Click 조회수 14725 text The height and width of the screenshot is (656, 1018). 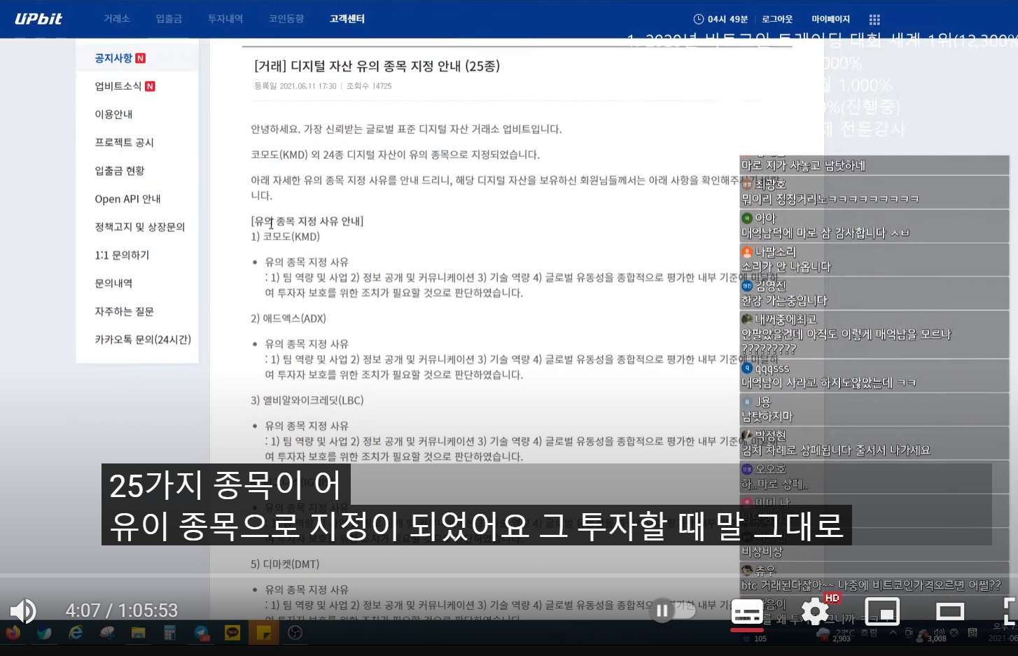tap(369, 86)
